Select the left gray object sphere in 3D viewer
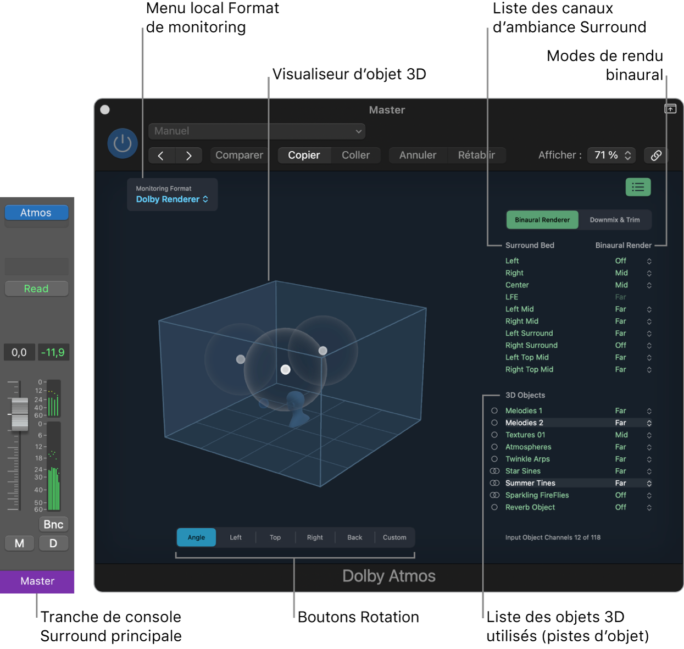 tap(241, 359)
